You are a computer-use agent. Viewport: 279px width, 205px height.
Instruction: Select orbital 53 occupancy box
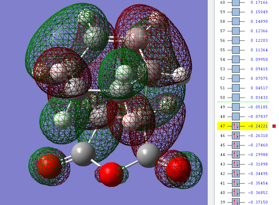236,69
